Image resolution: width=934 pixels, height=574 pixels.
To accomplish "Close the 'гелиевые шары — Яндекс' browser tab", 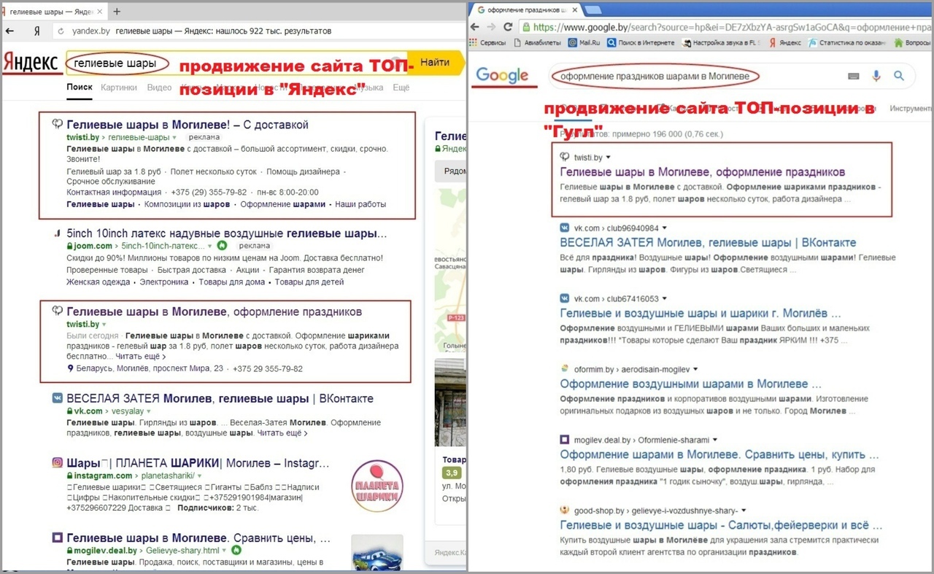I will 100,12.
